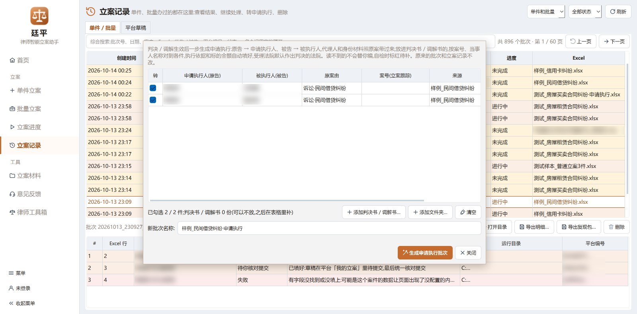
Task: Uncheck the second case row checkbox
Action: click(153, 100)
